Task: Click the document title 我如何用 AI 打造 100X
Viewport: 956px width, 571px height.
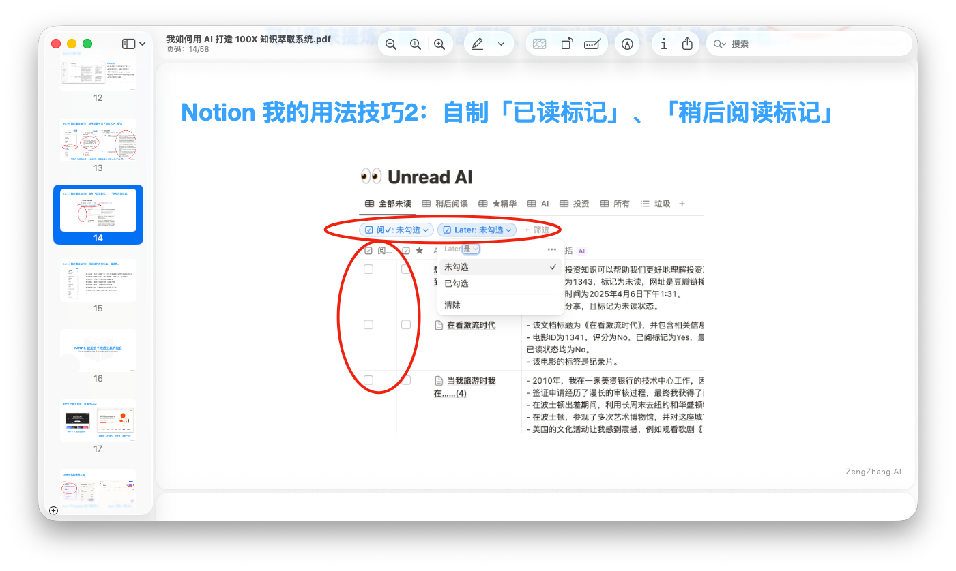Action: coord(248,39)
